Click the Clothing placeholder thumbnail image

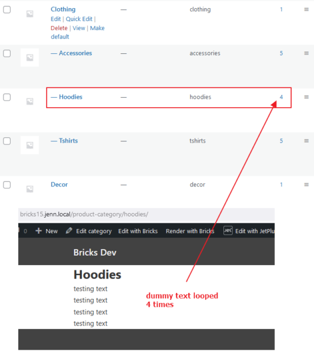pos(30,14)
